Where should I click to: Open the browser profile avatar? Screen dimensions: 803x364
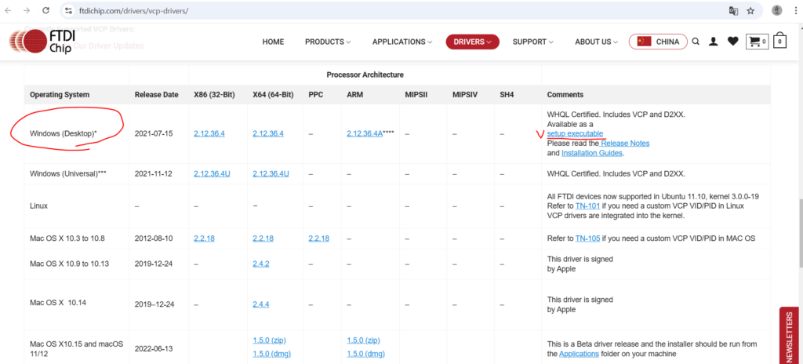(777, 10)
